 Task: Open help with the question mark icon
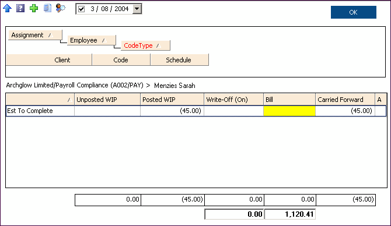tap(20, 8)
